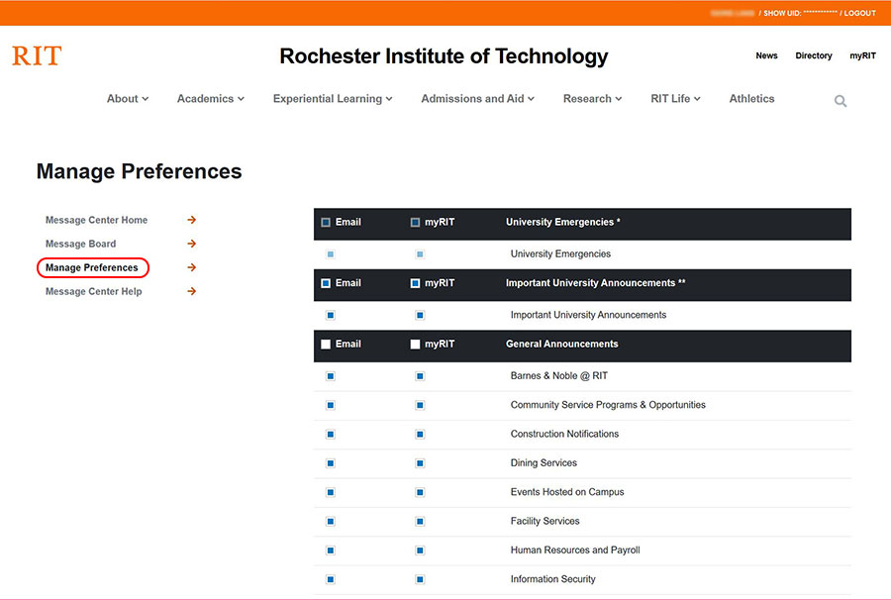Toggle myRIT checkbox for Community Service Programs
Image resolution: width=891 pixels, height=600 pixels.
(x=420, y=405)
